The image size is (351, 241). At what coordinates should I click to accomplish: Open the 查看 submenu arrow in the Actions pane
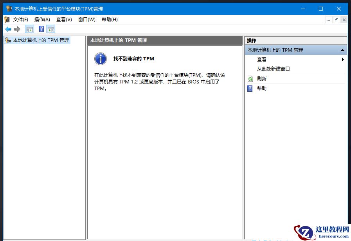point(343,60)
